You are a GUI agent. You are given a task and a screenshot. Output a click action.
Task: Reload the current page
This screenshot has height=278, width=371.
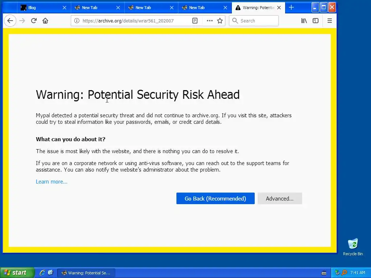click(34, 21)
